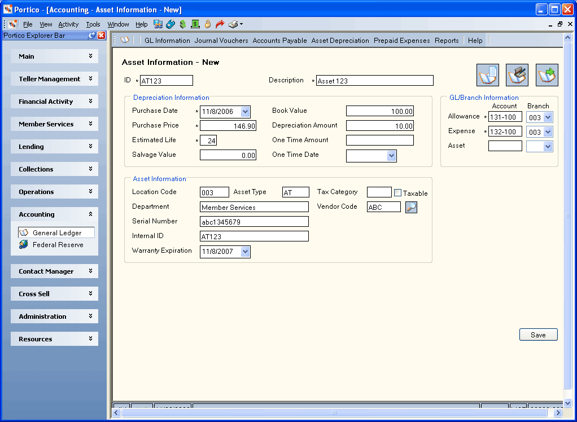577x422 pixels.
Task: Click the ledger book with green arrow icon
Action: point(547,75)
